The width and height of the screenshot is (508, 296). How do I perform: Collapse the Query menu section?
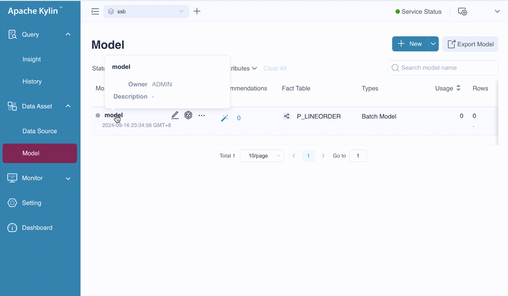(68, 34)
